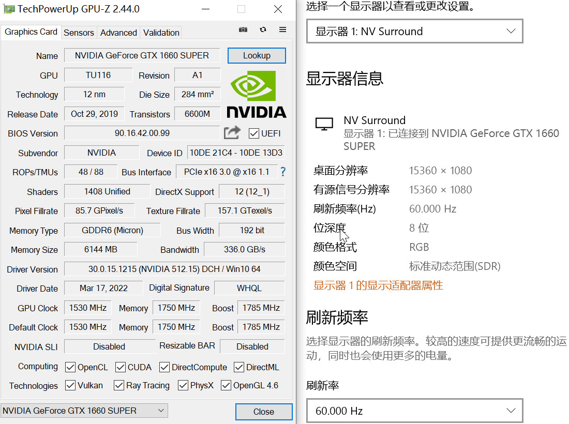The width and height of the screenshot is (569, 424).
Task: Click the monitor icon beside NV Surround
Action: [x=324, y=124]
